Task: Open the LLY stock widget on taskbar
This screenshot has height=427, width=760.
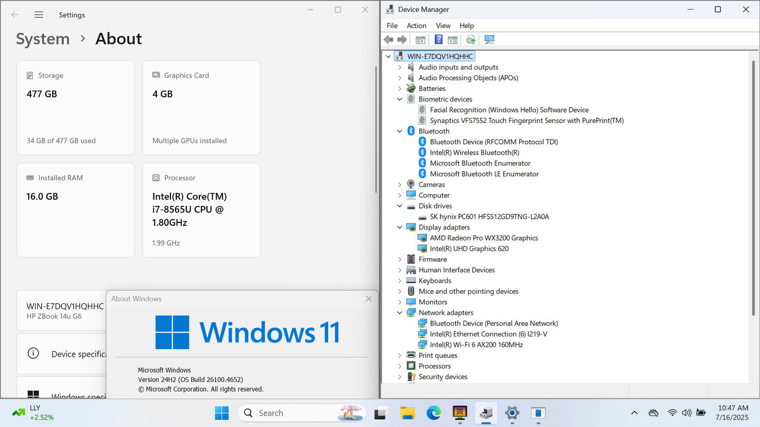Action: click(33, 413)
